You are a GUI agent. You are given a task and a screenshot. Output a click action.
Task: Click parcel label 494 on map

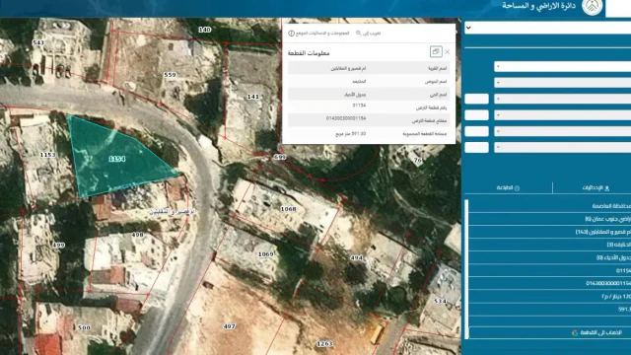click(x=357, y=257)
